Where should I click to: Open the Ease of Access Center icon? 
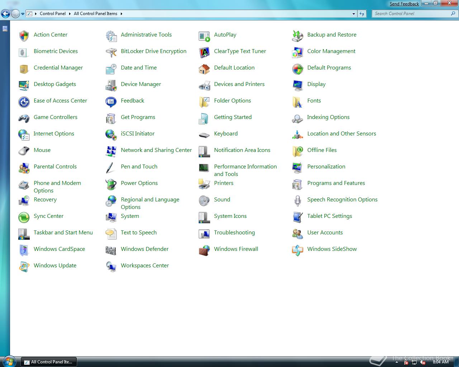click(x=24, y=102)
